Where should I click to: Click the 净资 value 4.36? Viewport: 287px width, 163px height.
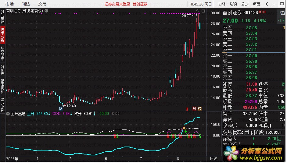pyautogui.click(x=253, y=119)
